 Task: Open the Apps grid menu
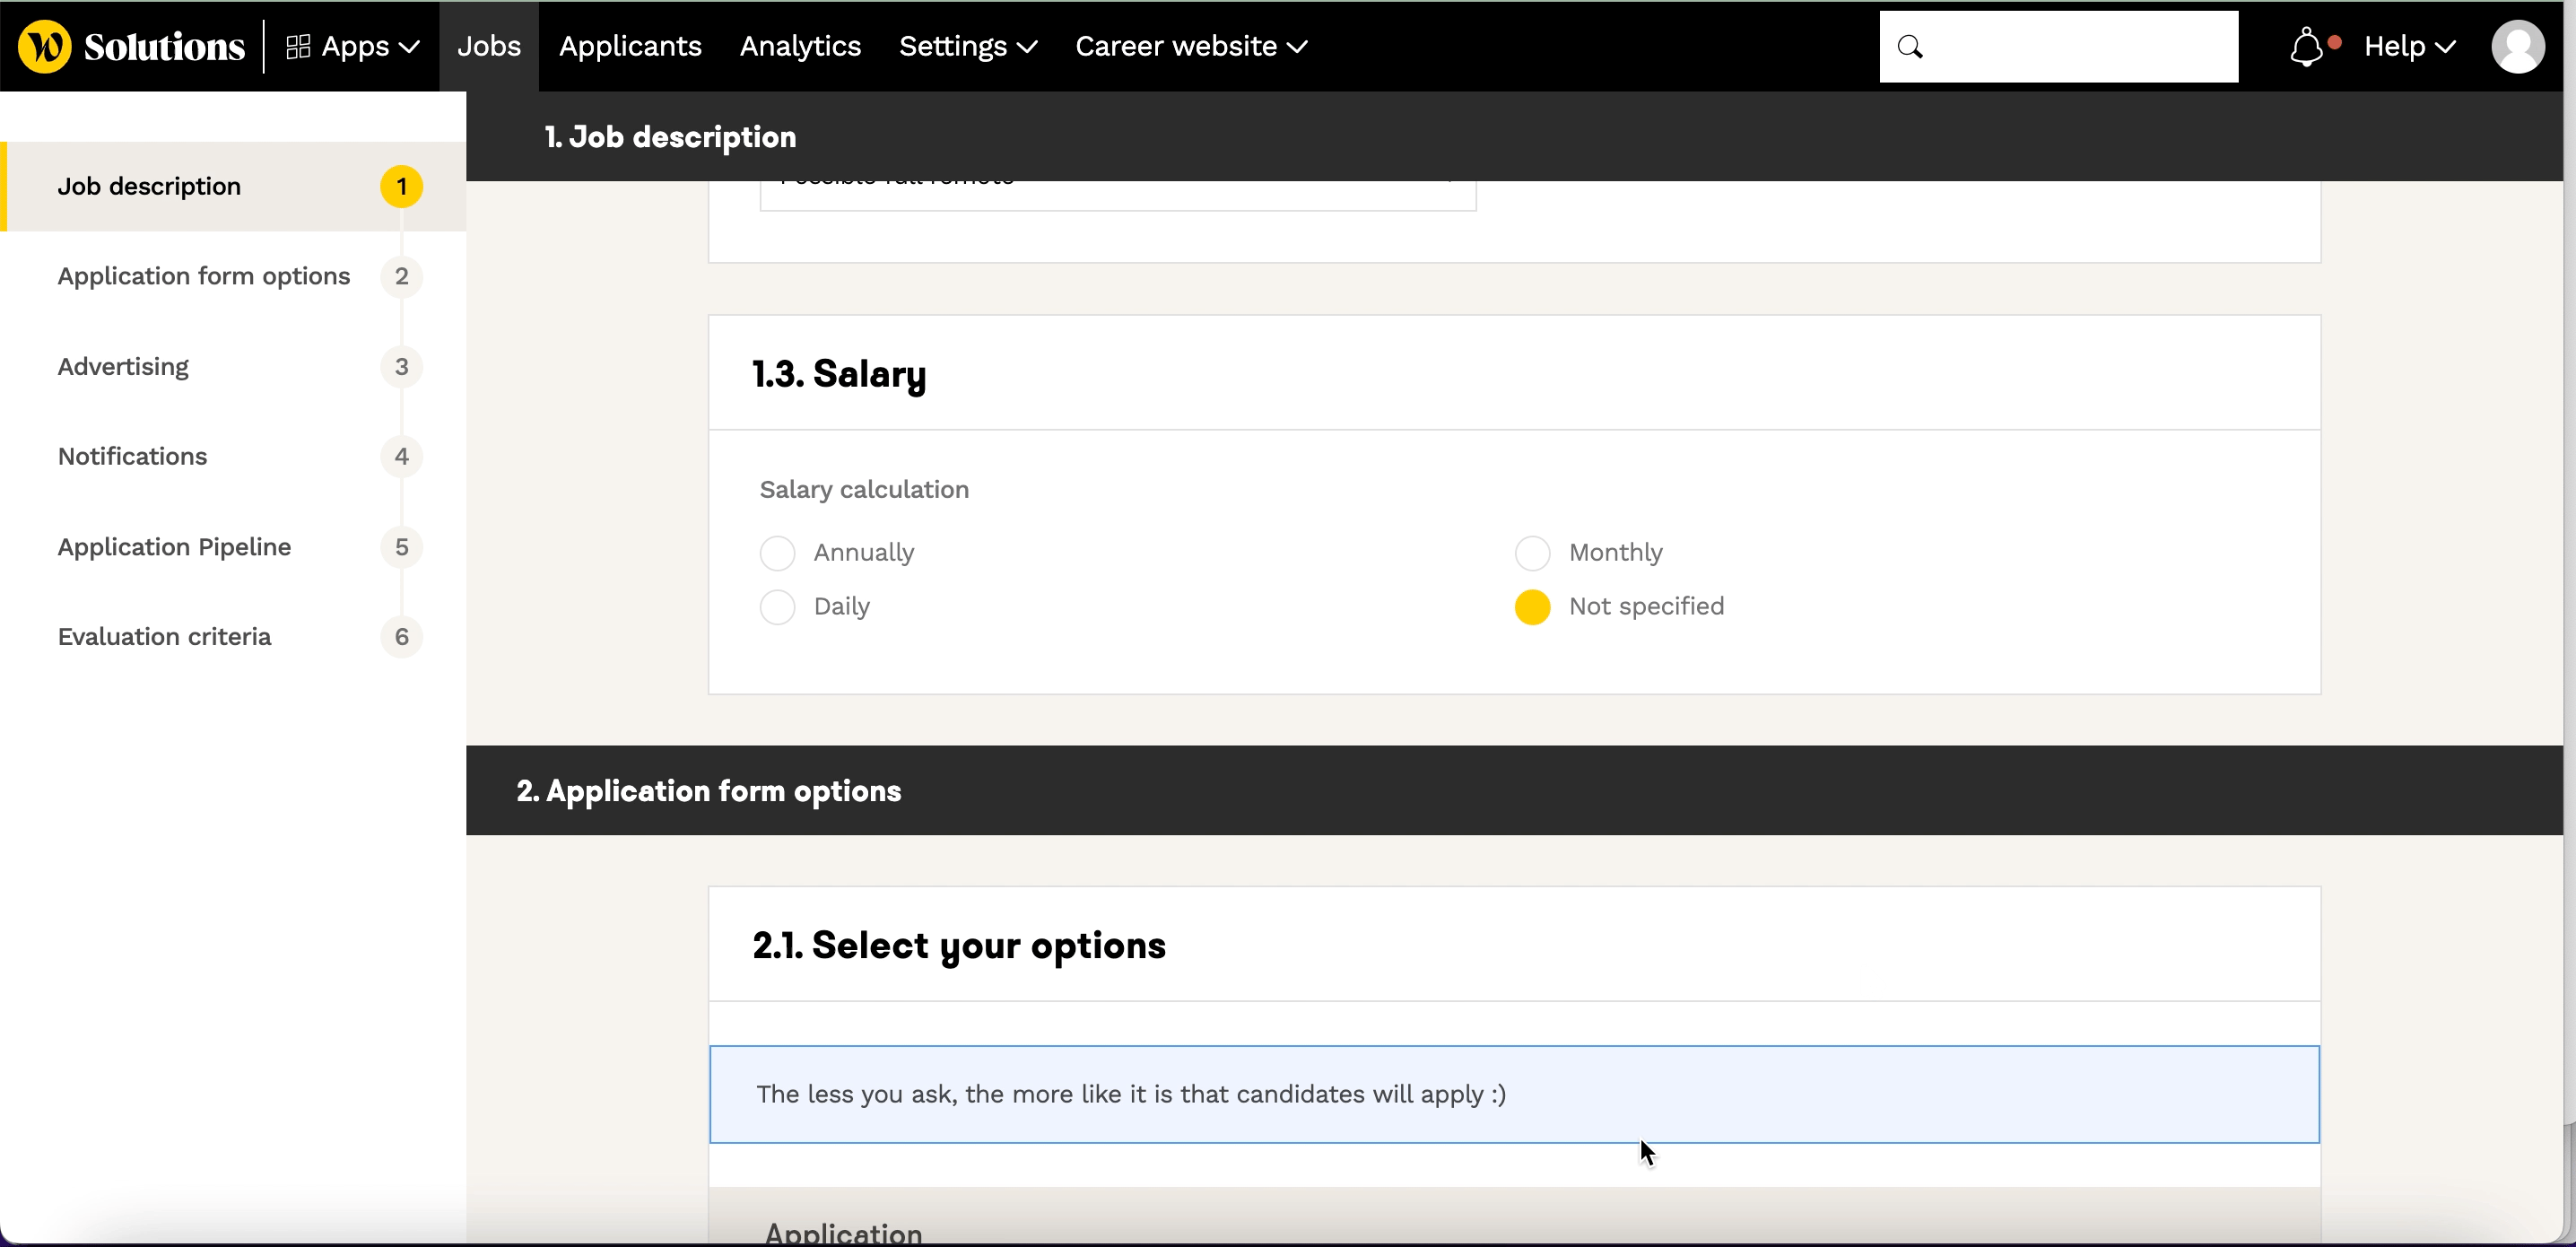353,46
